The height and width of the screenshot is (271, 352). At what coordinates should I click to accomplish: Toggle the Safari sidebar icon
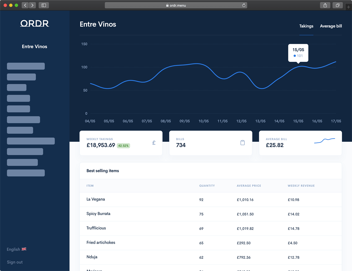(44, 5)
